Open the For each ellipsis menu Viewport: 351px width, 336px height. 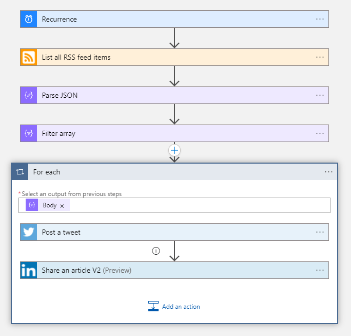328,172
